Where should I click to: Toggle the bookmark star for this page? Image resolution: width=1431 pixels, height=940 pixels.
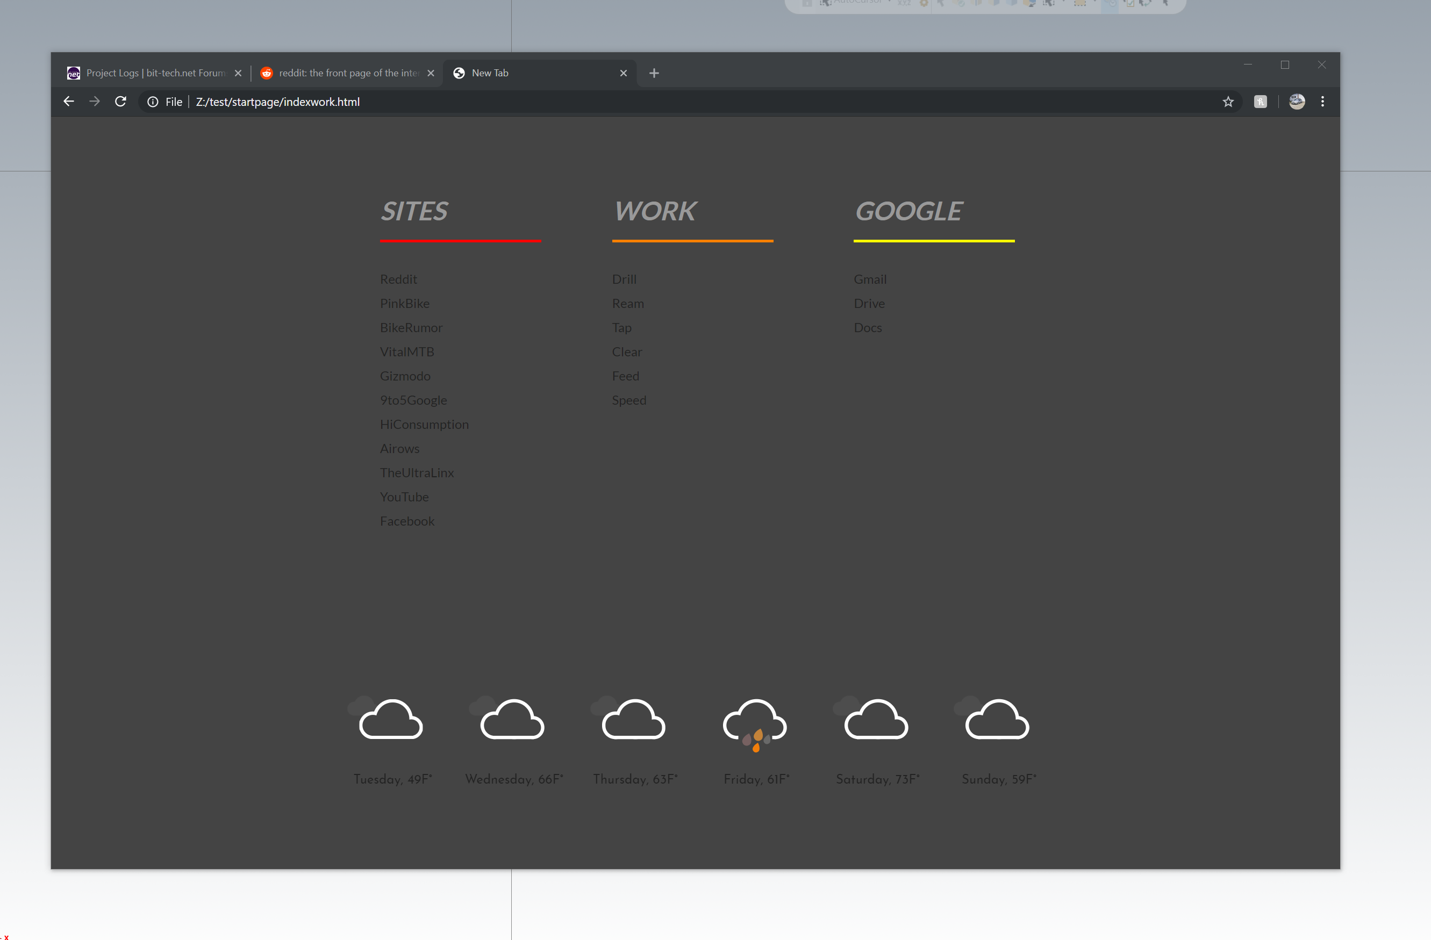(1228, 101)
